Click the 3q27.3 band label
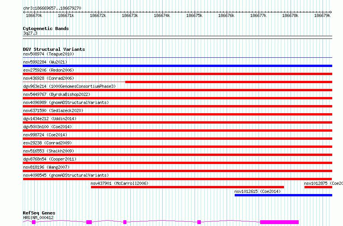 (30, 33)
